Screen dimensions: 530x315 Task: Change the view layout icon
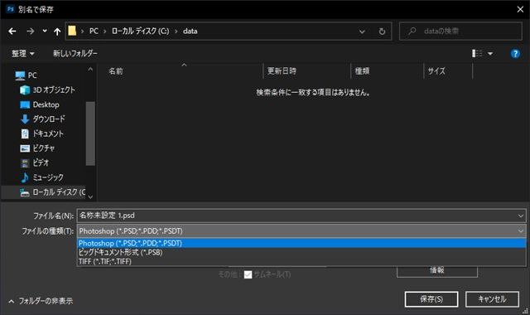click(477, 53)
